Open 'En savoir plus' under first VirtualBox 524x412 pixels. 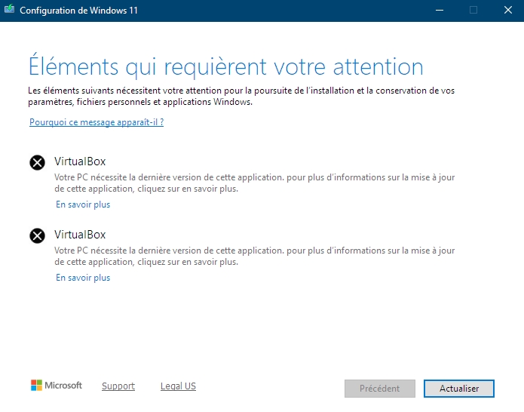[83, 204]
